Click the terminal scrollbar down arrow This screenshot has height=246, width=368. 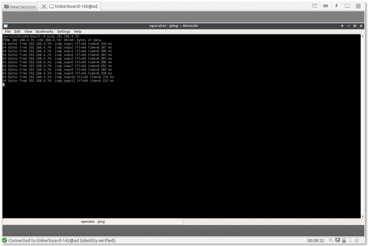(363, 216)
